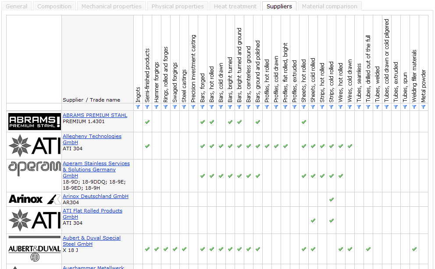
Task: Apply the Wires, cold drawn filter
Action: (350, 107)
